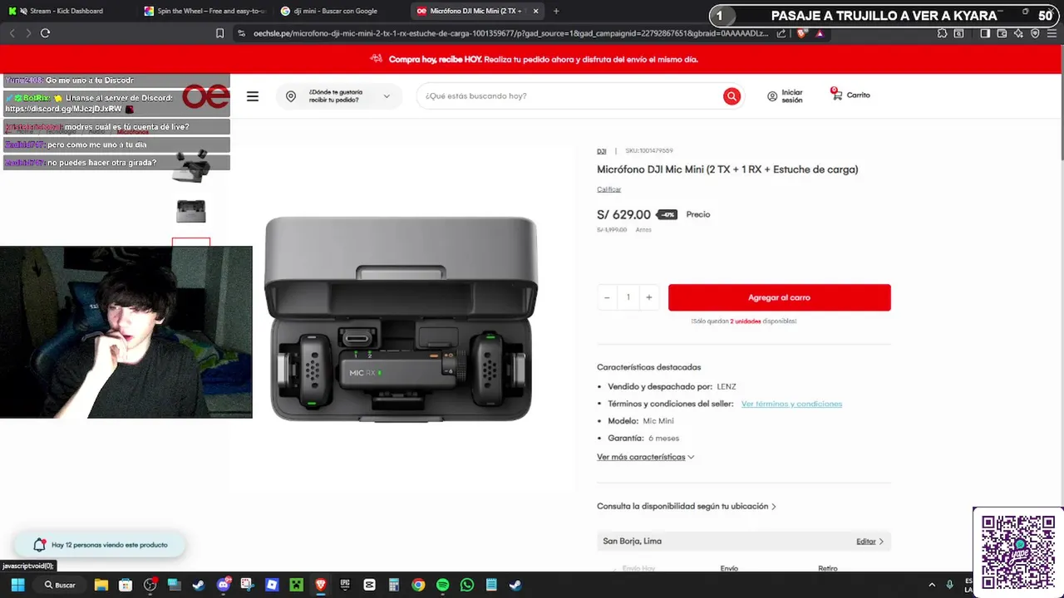1064x598 pixels.
Task: Switch to Stream - Kick Dashboard tab
Action: click(66, 11)
